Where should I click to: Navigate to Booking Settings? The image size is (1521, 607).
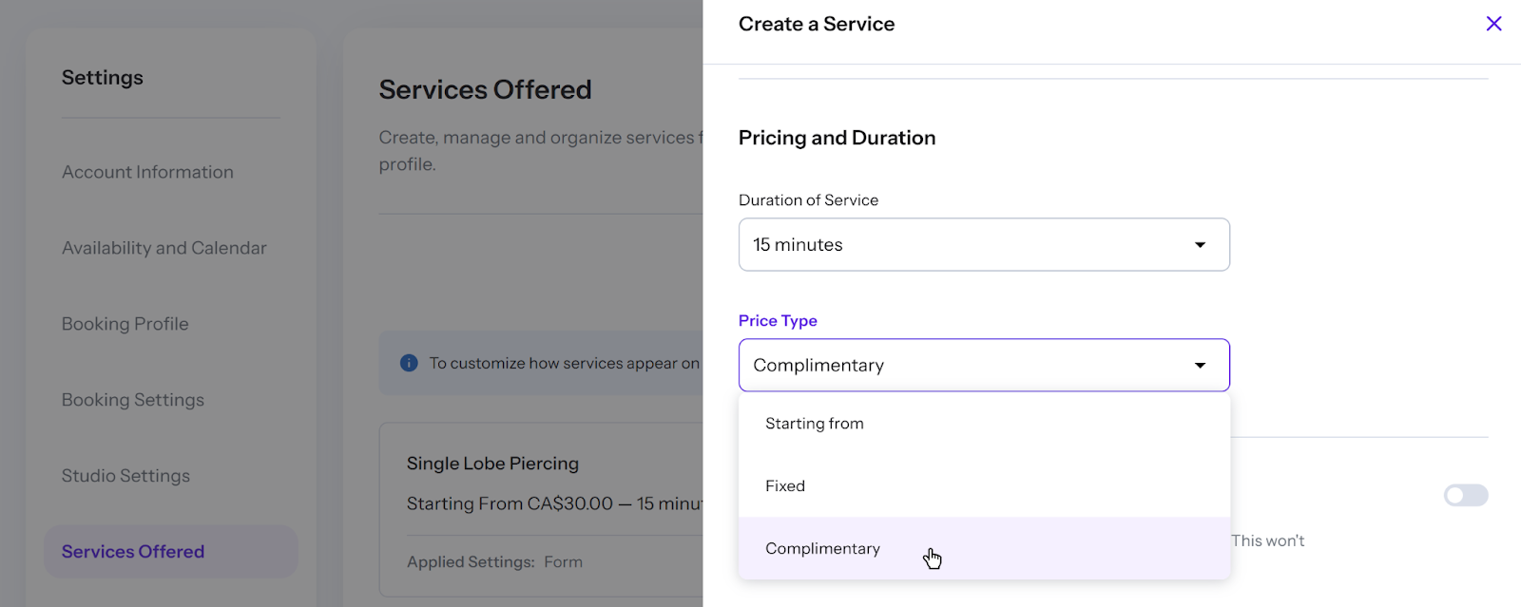click(x=133, y=400)
